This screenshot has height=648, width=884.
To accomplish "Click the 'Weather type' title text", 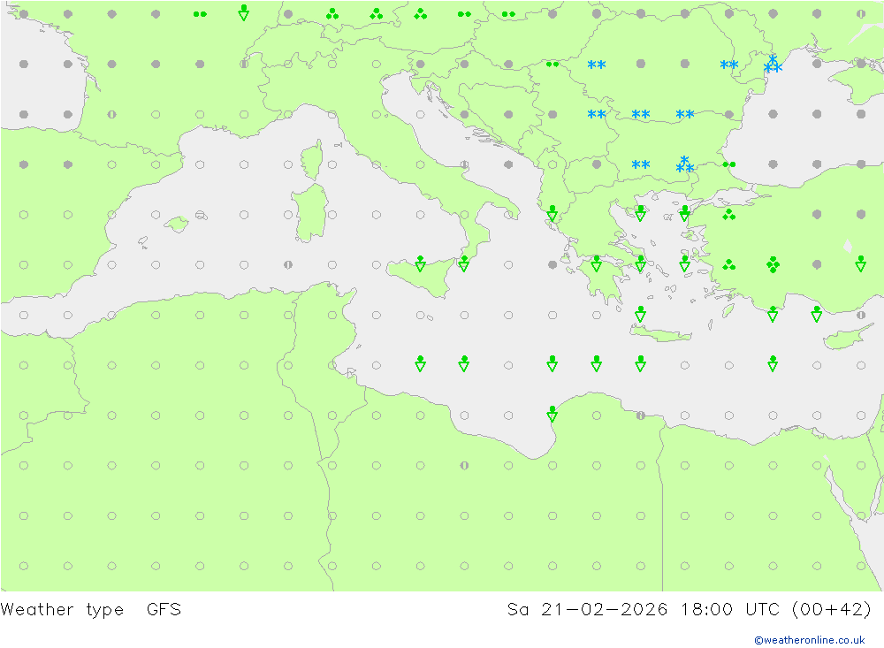I will pyautogui.click(x=62, y=610).
